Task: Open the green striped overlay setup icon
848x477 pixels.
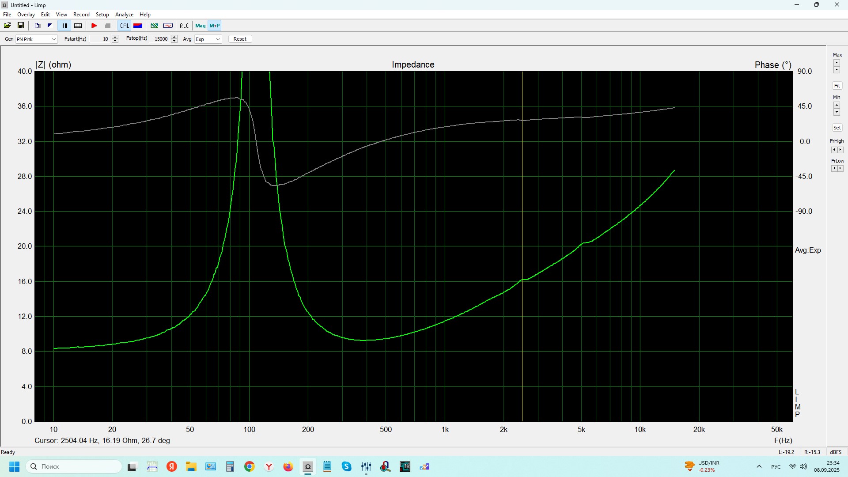Action: click(155, 26)
